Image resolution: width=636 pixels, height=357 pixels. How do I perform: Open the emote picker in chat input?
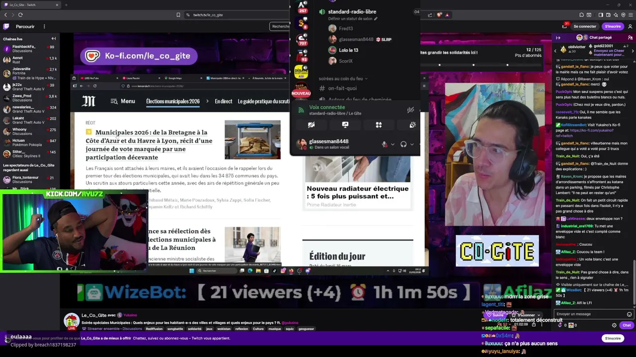click(x=629, y=314)
